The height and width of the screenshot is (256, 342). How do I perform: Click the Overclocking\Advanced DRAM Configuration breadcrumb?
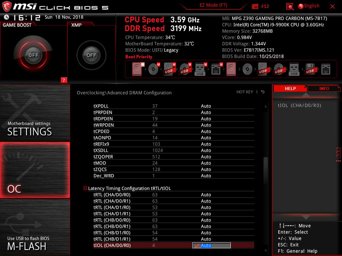124,93
